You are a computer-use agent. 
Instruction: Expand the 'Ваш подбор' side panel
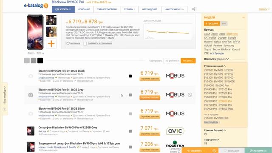(5, 95)
